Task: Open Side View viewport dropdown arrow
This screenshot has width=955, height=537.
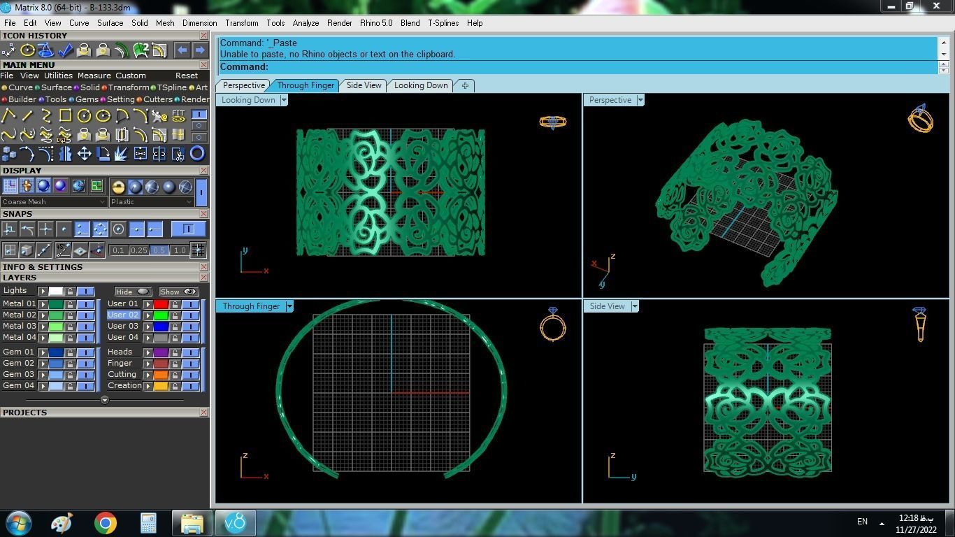Action: tap(635, 306)
